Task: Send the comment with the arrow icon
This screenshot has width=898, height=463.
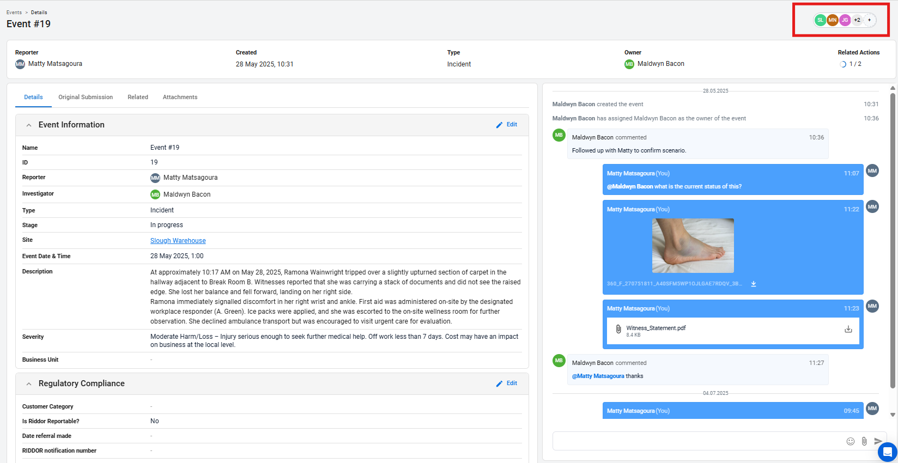Action: point(878,441)
